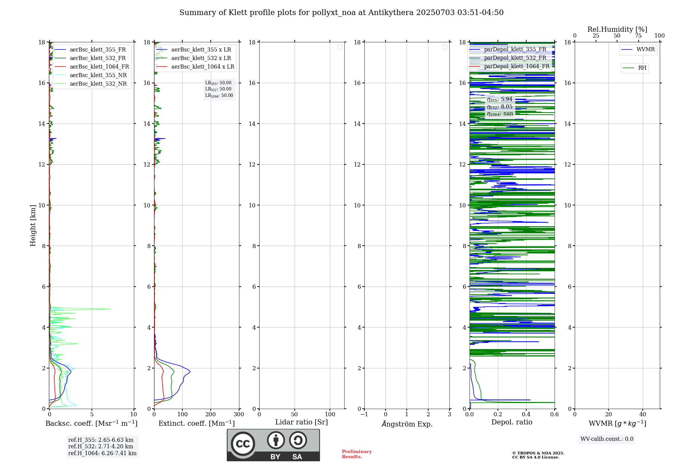Click the ref.H_532: 2.71-4.20 km text
Screen dimensions: 683x464
point(101,447)
